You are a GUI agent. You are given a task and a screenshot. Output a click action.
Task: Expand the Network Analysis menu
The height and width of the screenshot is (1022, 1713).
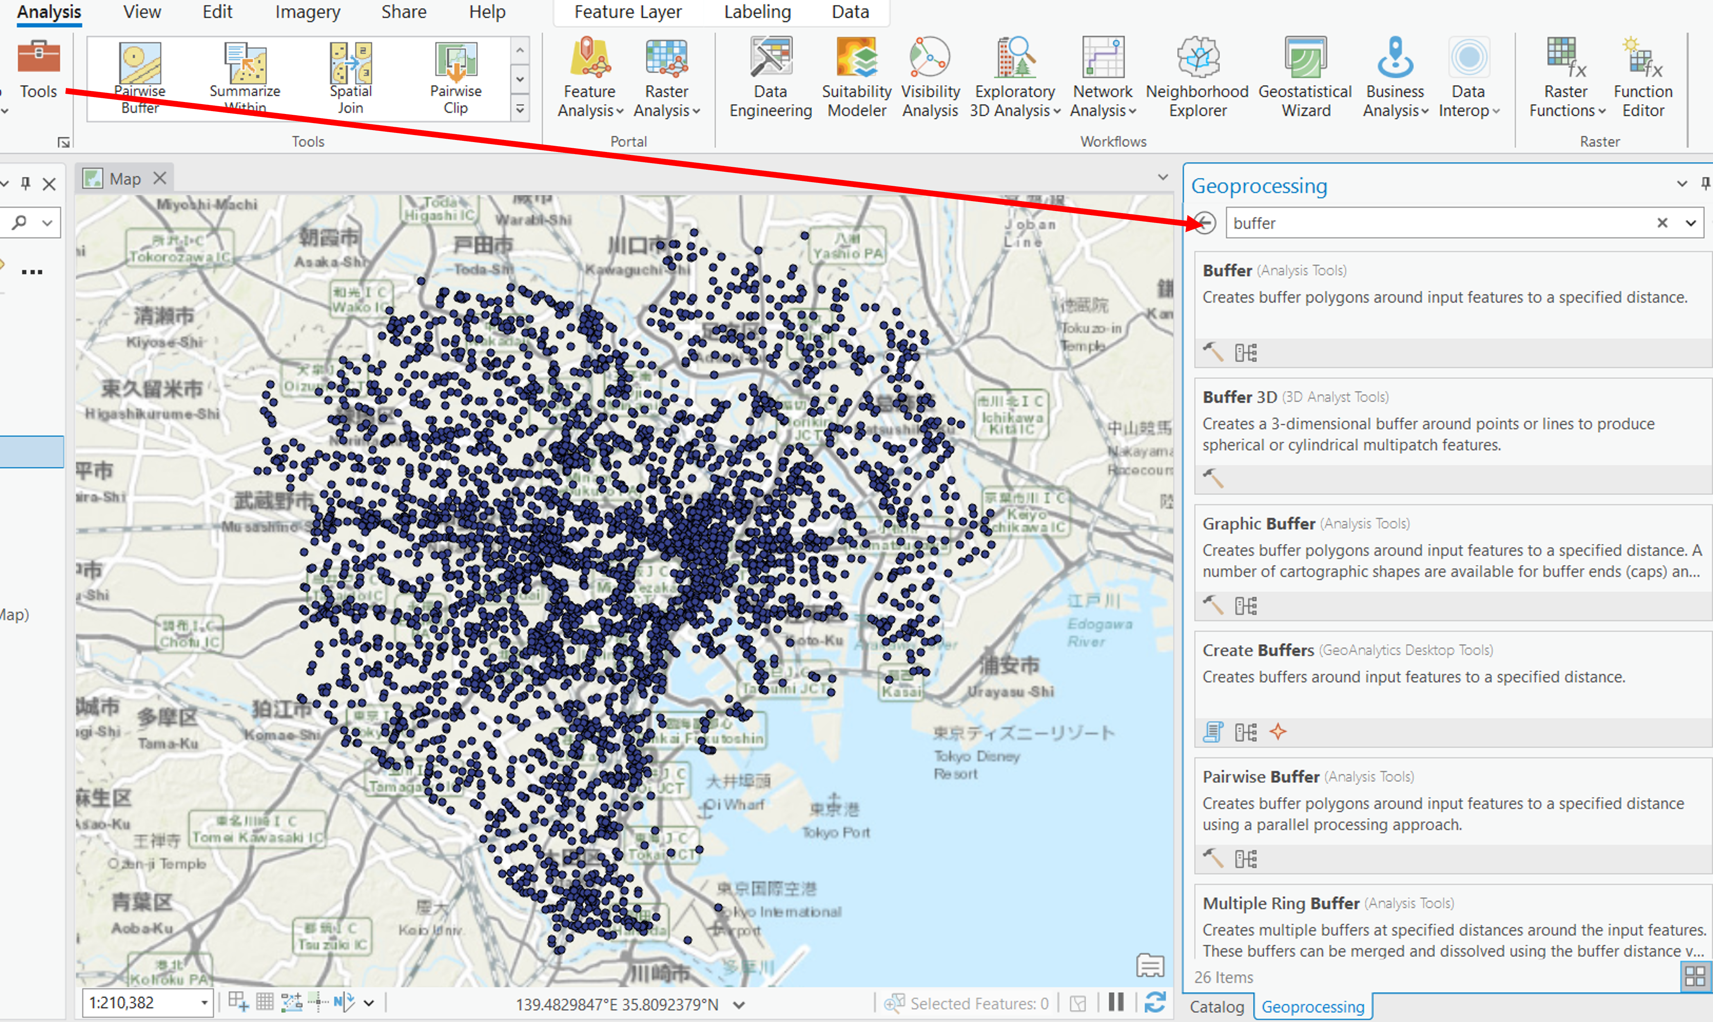(1103, 77)
